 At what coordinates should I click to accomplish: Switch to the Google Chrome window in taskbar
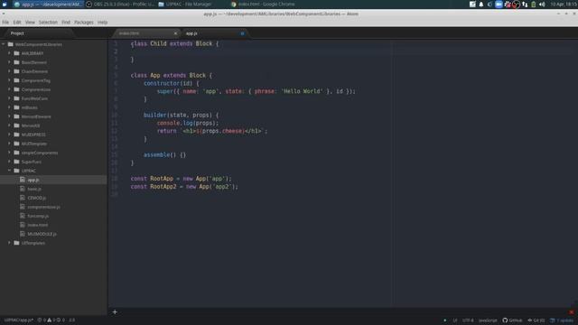pyautogui.click(x=263, y=5)
